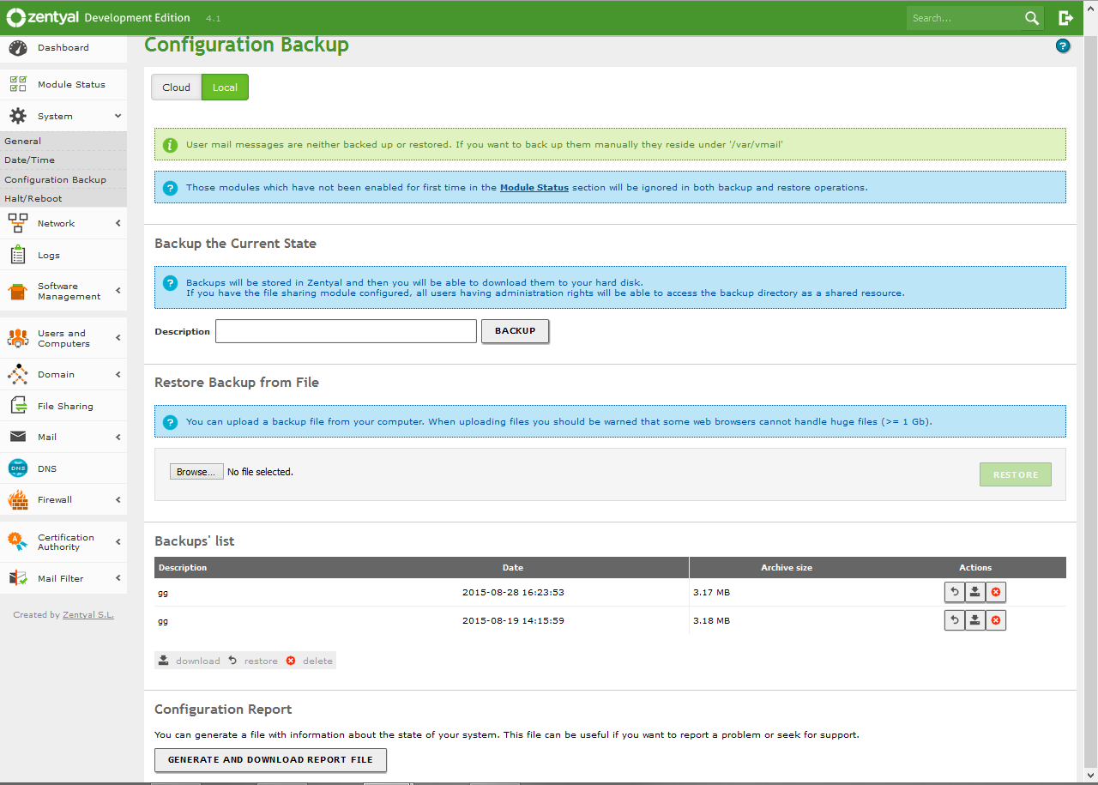1098x785 pixels.
Task: Click the Software Management box icon
Action: (18, 292)
